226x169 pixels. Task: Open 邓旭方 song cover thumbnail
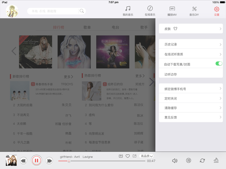[x=92, y=91]
